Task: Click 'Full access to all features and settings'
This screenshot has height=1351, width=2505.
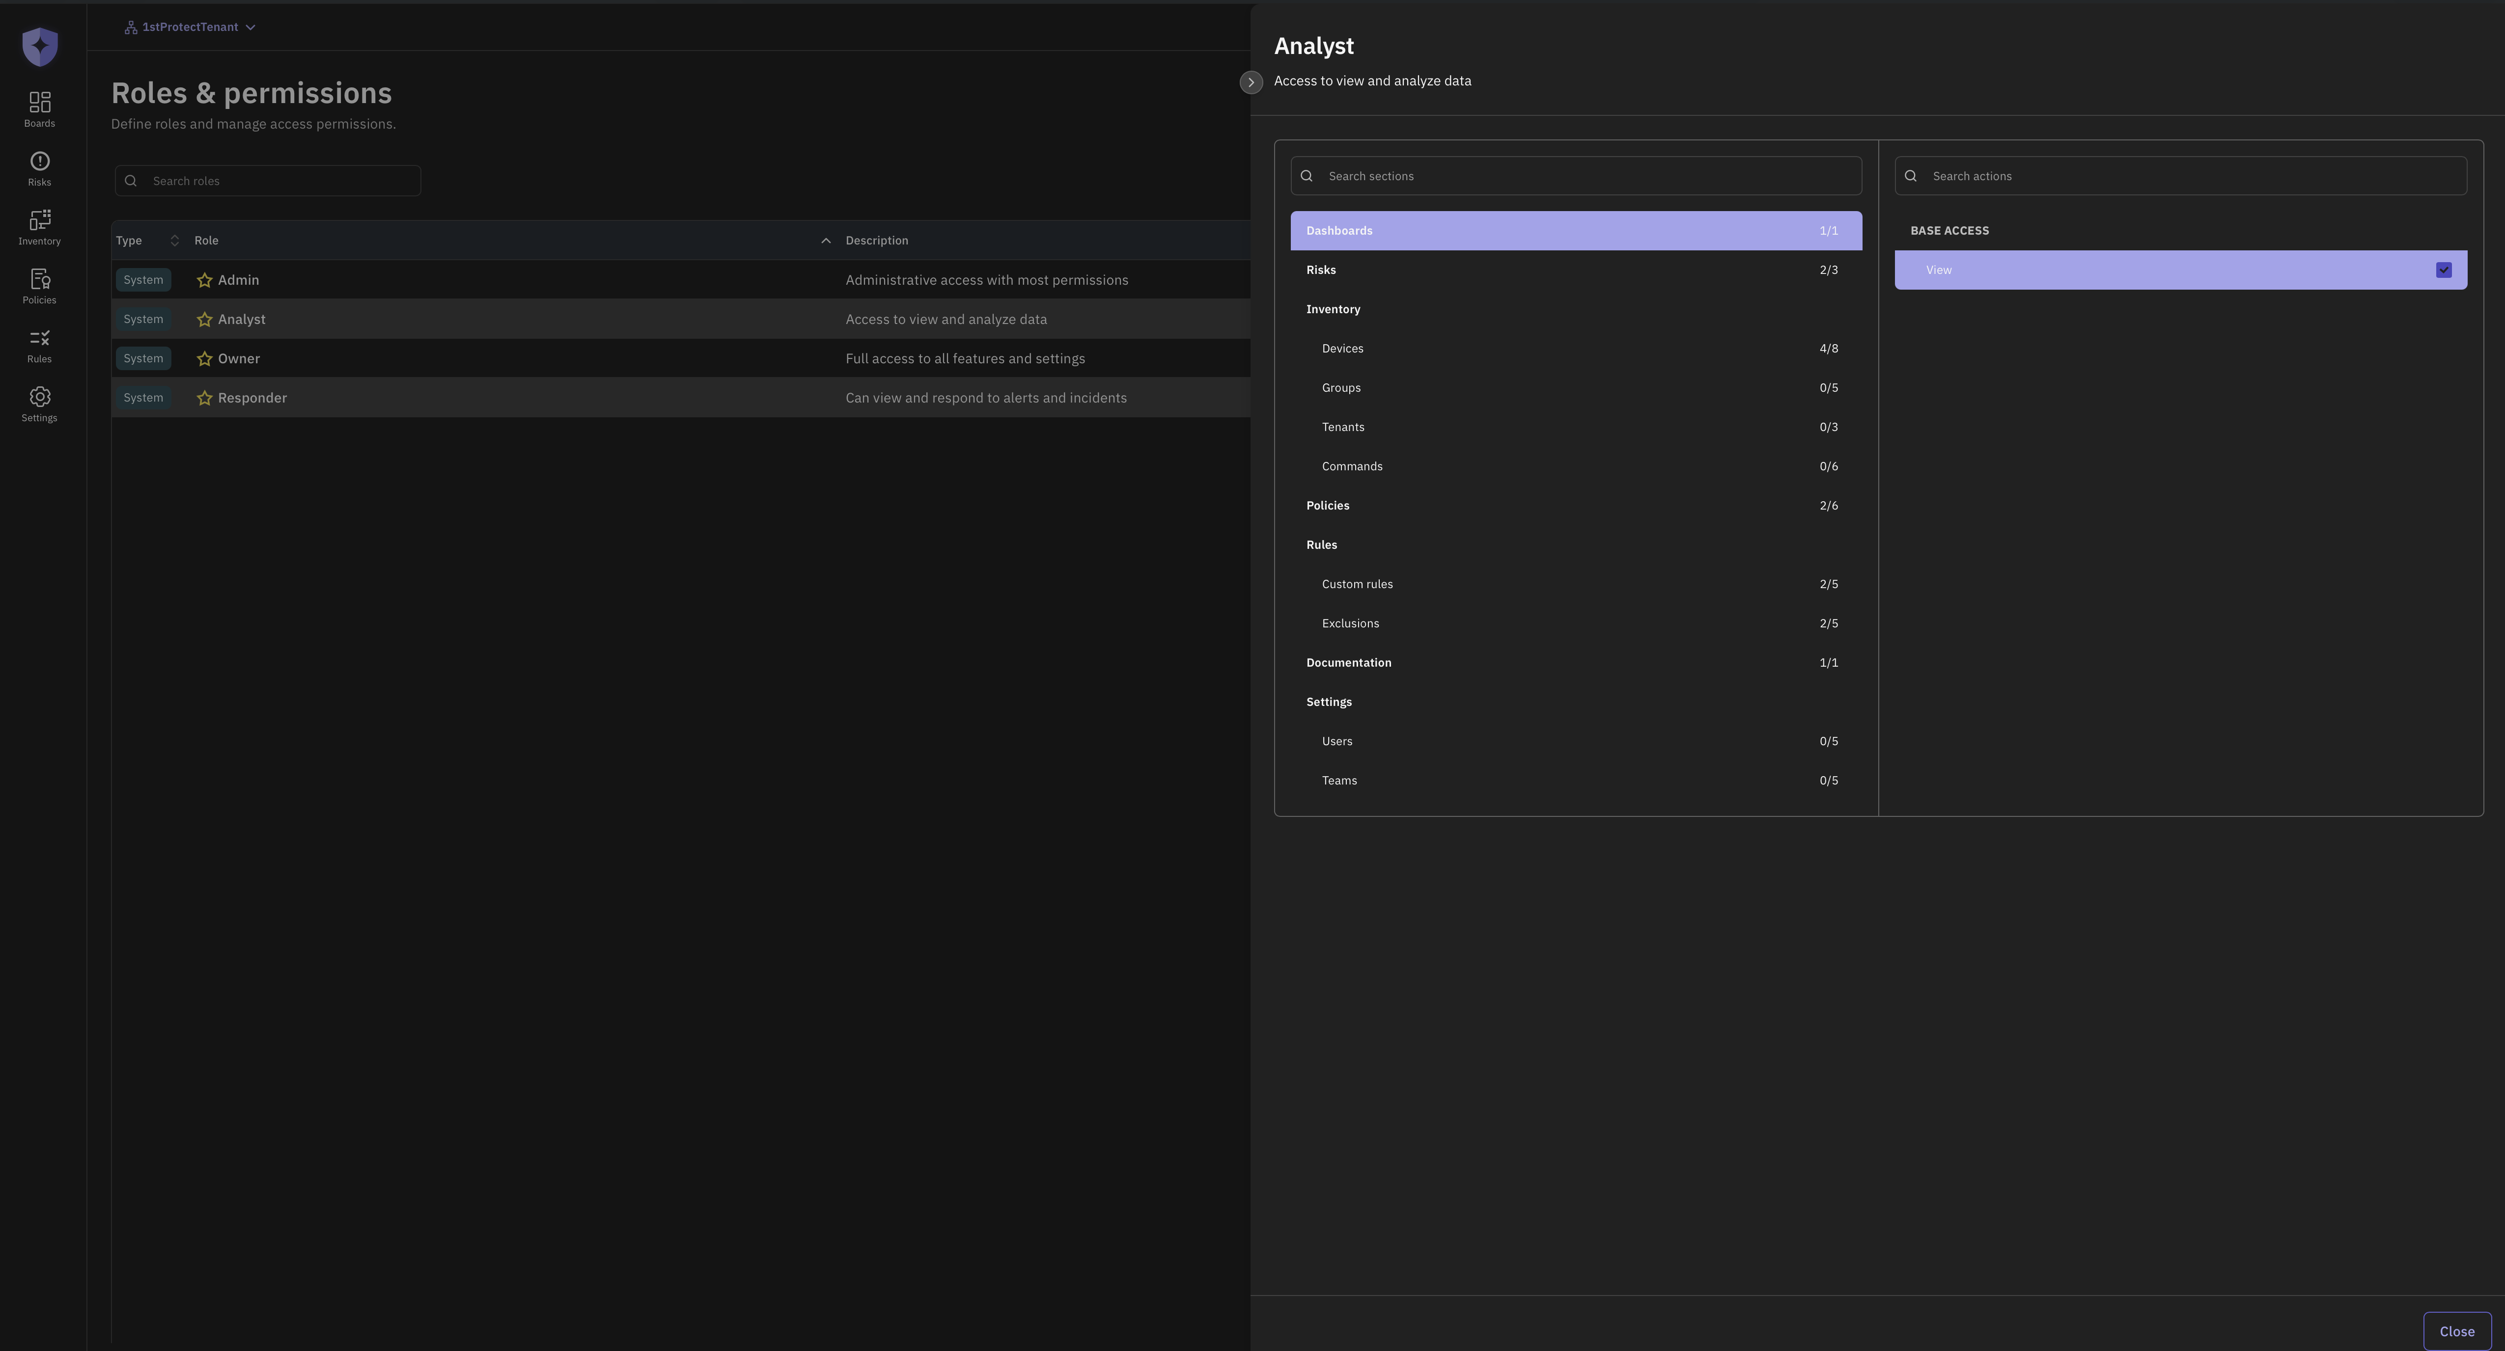Action: (x=965, y=359)
